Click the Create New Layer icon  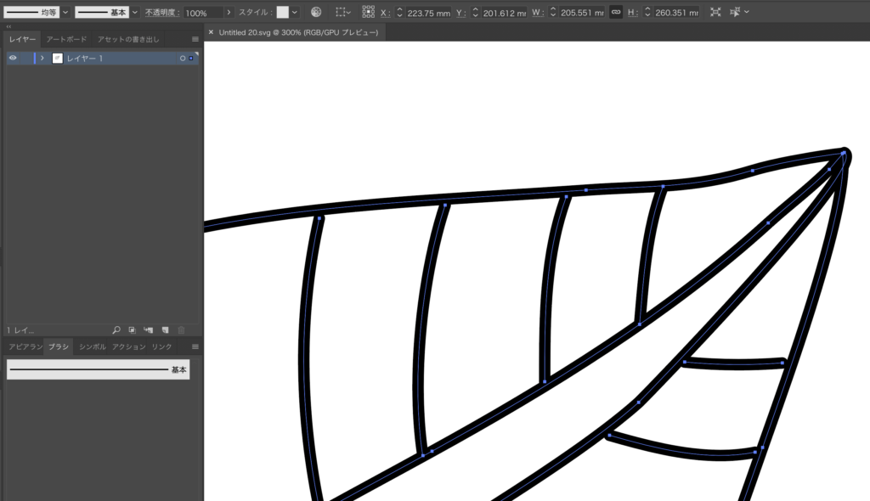pos(165,329)
